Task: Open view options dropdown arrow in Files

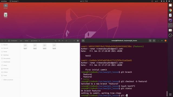Action: click(62, 41)
